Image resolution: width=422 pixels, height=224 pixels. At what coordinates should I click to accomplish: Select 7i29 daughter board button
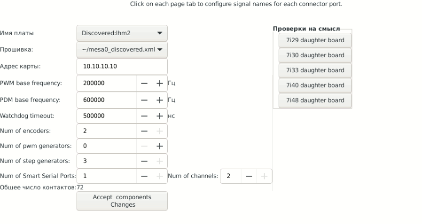pos(315,40)
